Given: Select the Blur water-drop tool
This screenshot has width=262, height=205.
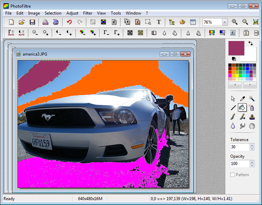Looking at the screenshot, I should click(233, 126).
